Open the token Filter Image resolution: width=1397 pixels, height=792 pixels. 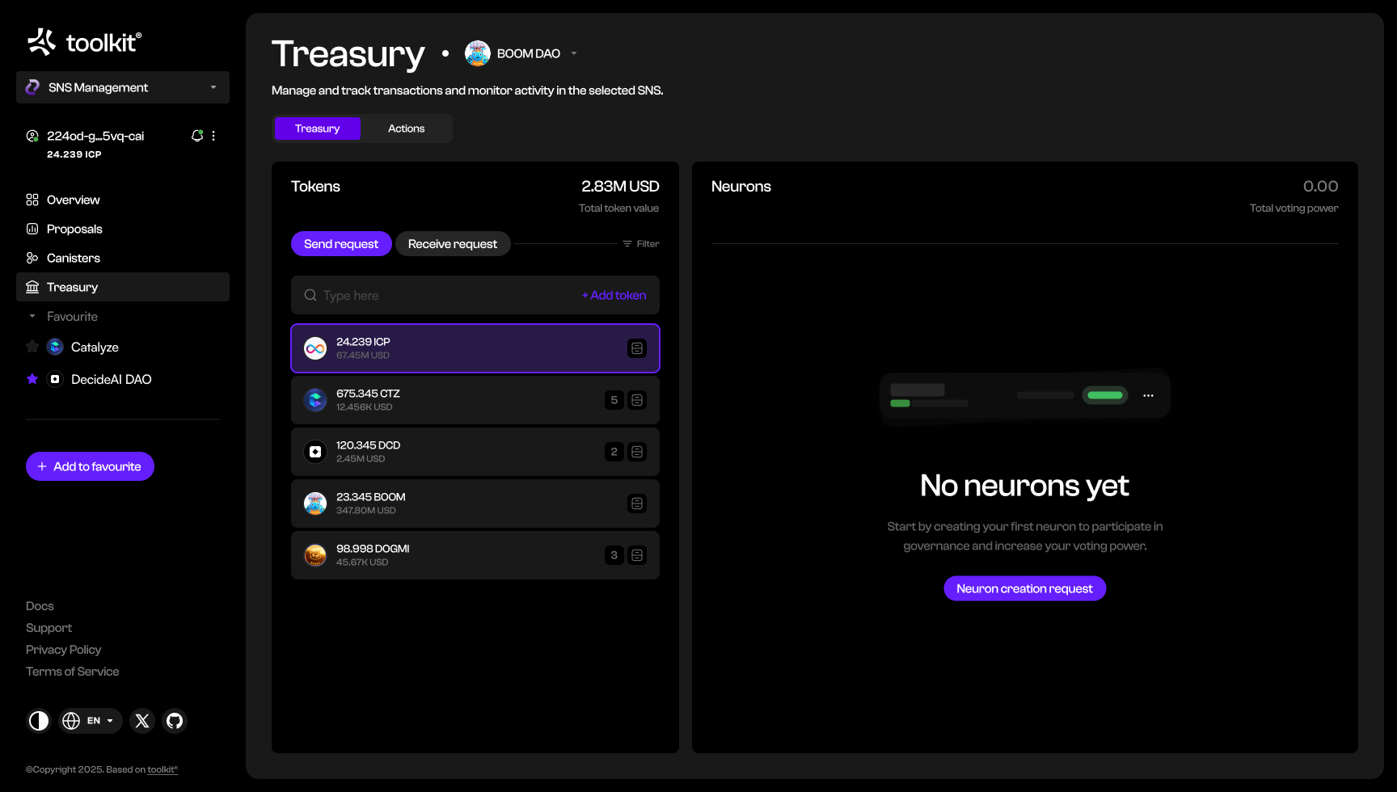641,244
